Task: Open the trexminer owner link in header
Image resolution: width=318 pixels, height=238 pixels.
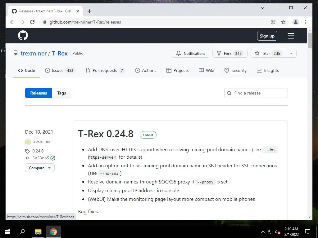Action: 34,53
